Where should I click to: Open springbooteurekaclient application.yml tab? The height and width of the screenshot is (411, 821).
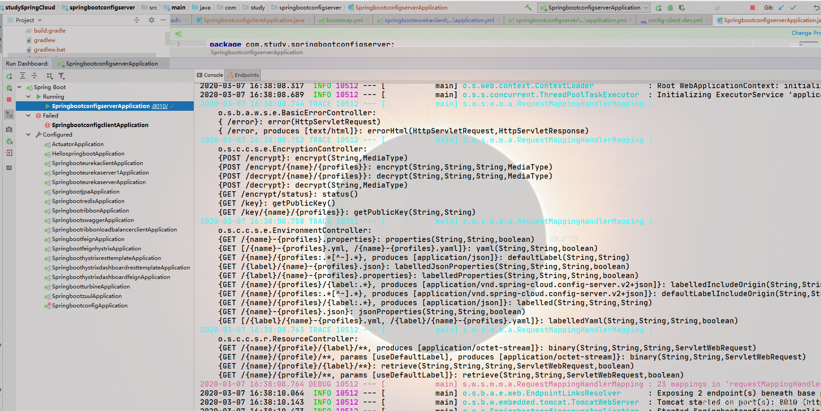tap(439, 20)
